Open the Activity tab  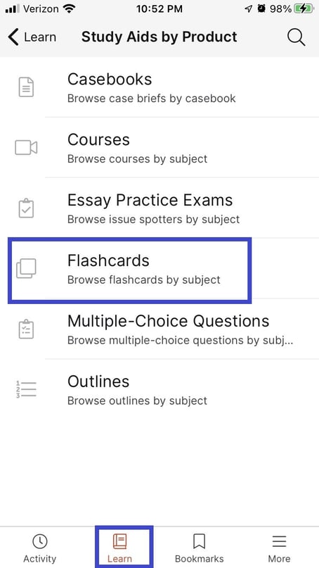[x=40, y=548]
